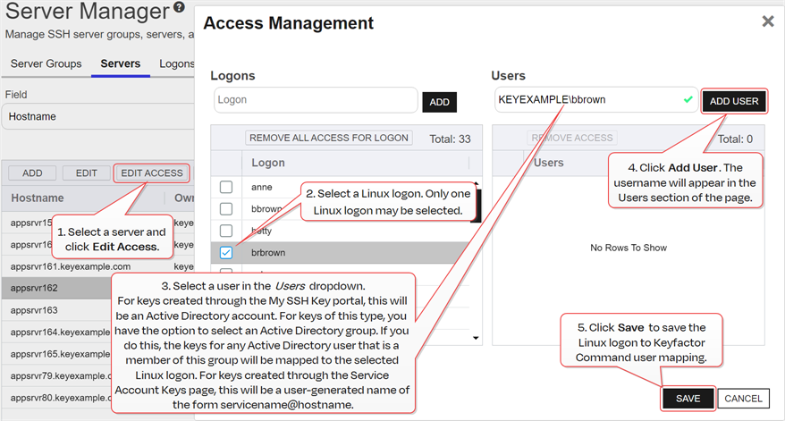Click SAVE to save the mapping
Viewport: 785px width, 421px height.
point(688,399)
